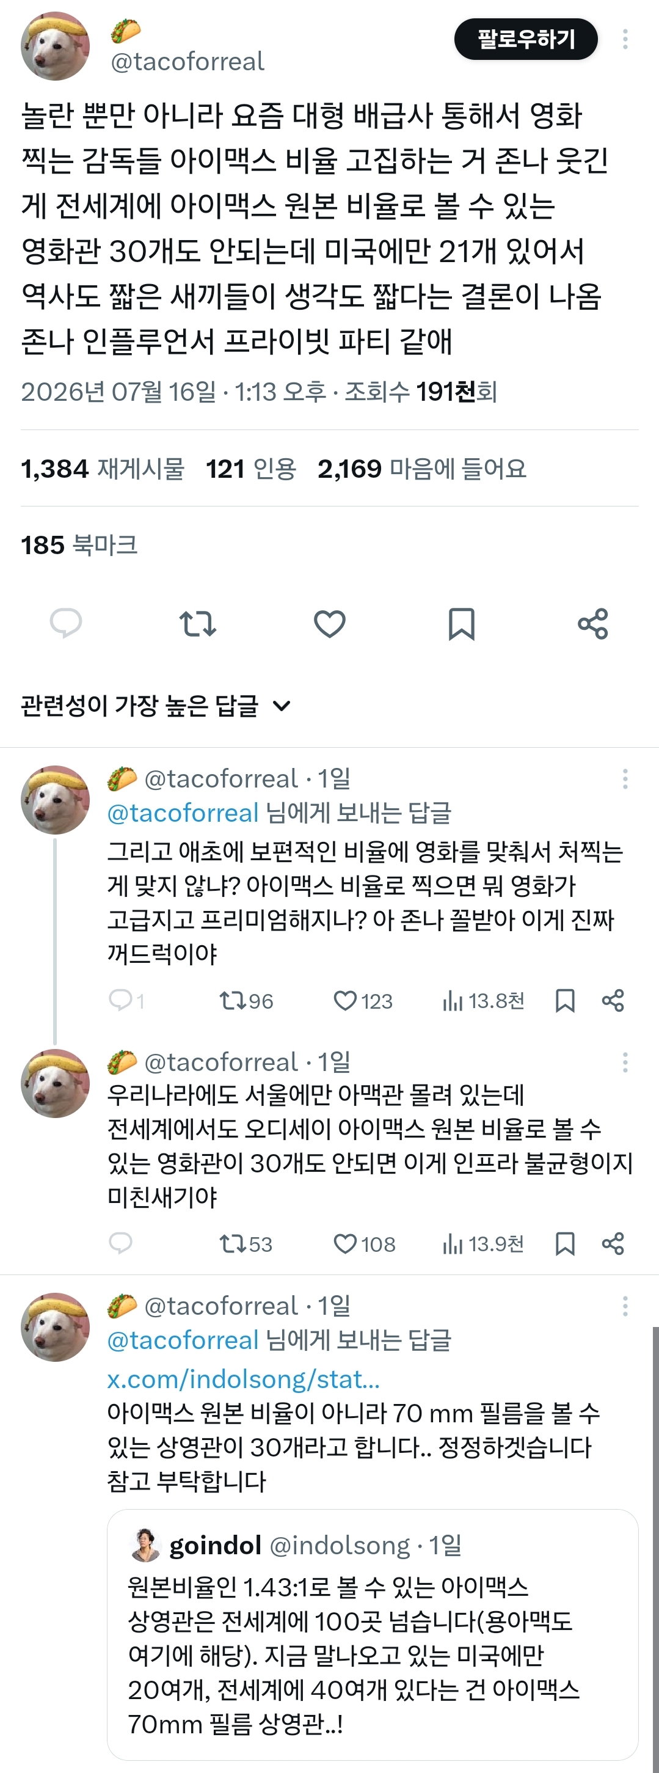Open the first reply's three-dot menu
This screenshot has width=659, height=1773.
pyautogui.click(x=625, y=779)
